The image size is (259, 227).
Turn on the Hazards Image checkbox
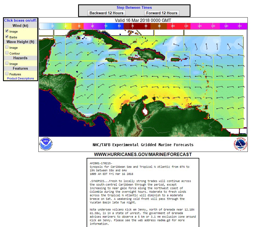7,63
